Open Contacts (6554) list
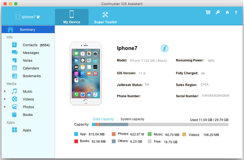244x160 pixels. 28,45
